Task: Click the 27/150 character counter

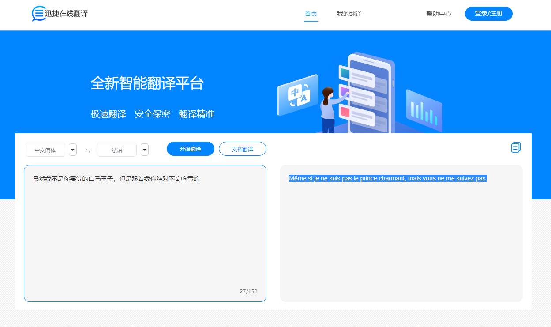Action: pyautogui.click(x=248, y=291)
